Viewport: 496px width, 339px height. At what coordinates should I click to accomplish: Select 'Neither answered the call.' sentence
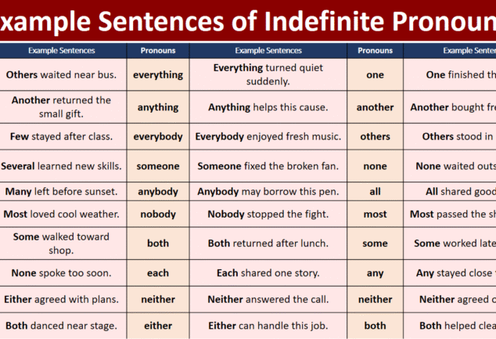click(268, 299)
